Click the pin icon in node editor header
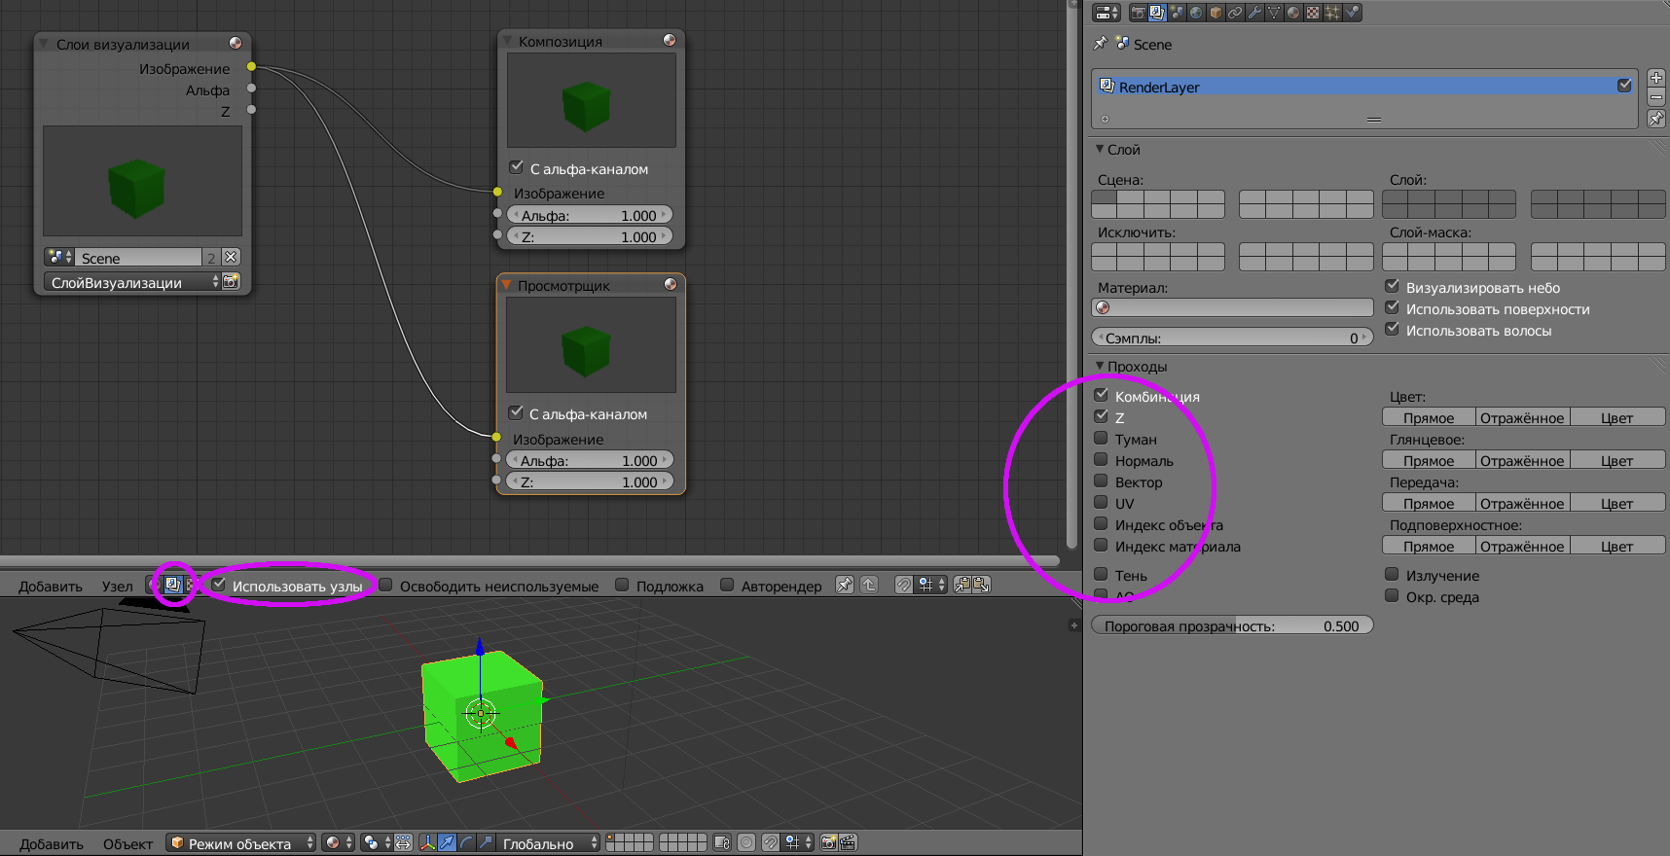 point(845,585)
